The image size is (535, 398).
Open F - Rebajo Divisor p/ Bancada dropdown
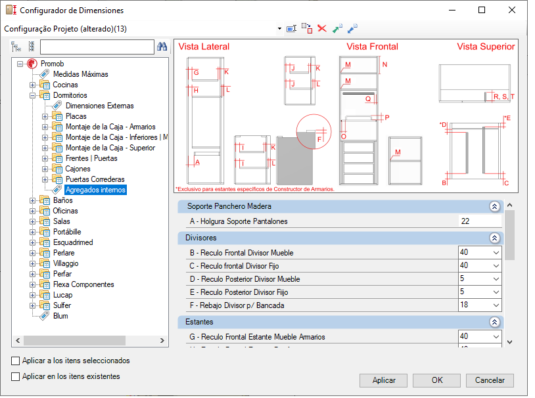pyautogui.click(x=496, y=305)
